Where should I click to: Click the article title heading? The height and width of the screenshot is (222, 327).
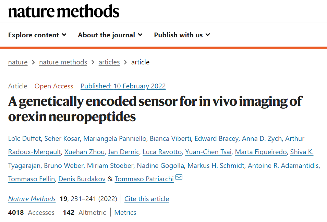[155, 109]
